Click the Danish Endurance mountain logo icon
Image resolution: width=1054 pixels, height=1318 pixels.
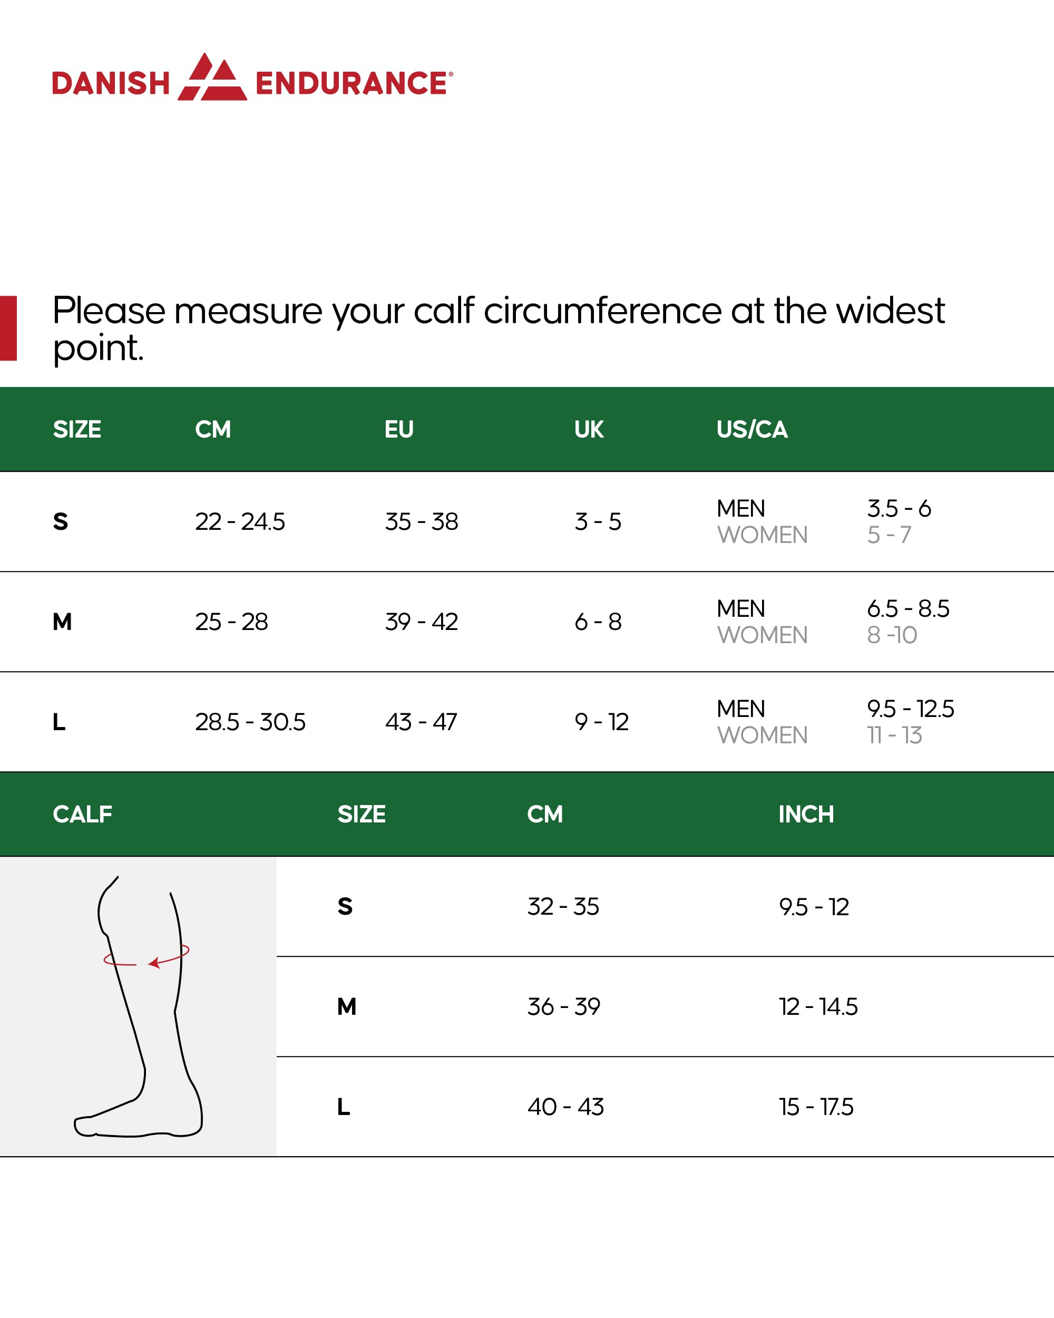click(x=212, y=77)
